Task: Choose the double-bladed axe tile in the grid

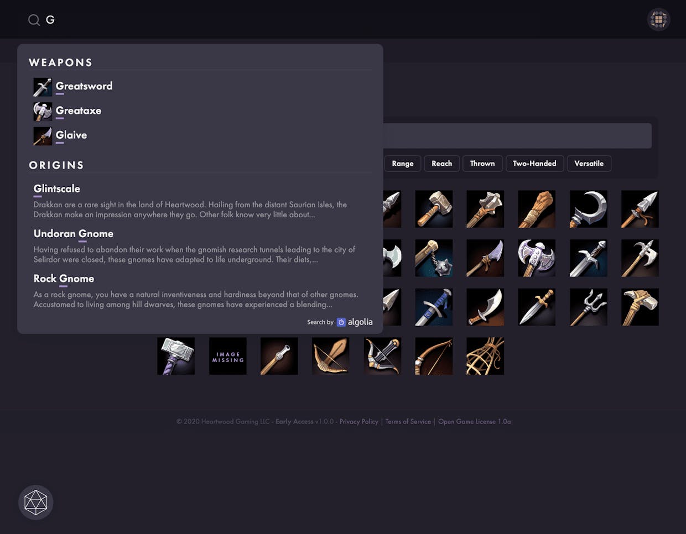Action: (x=537, y=258)
